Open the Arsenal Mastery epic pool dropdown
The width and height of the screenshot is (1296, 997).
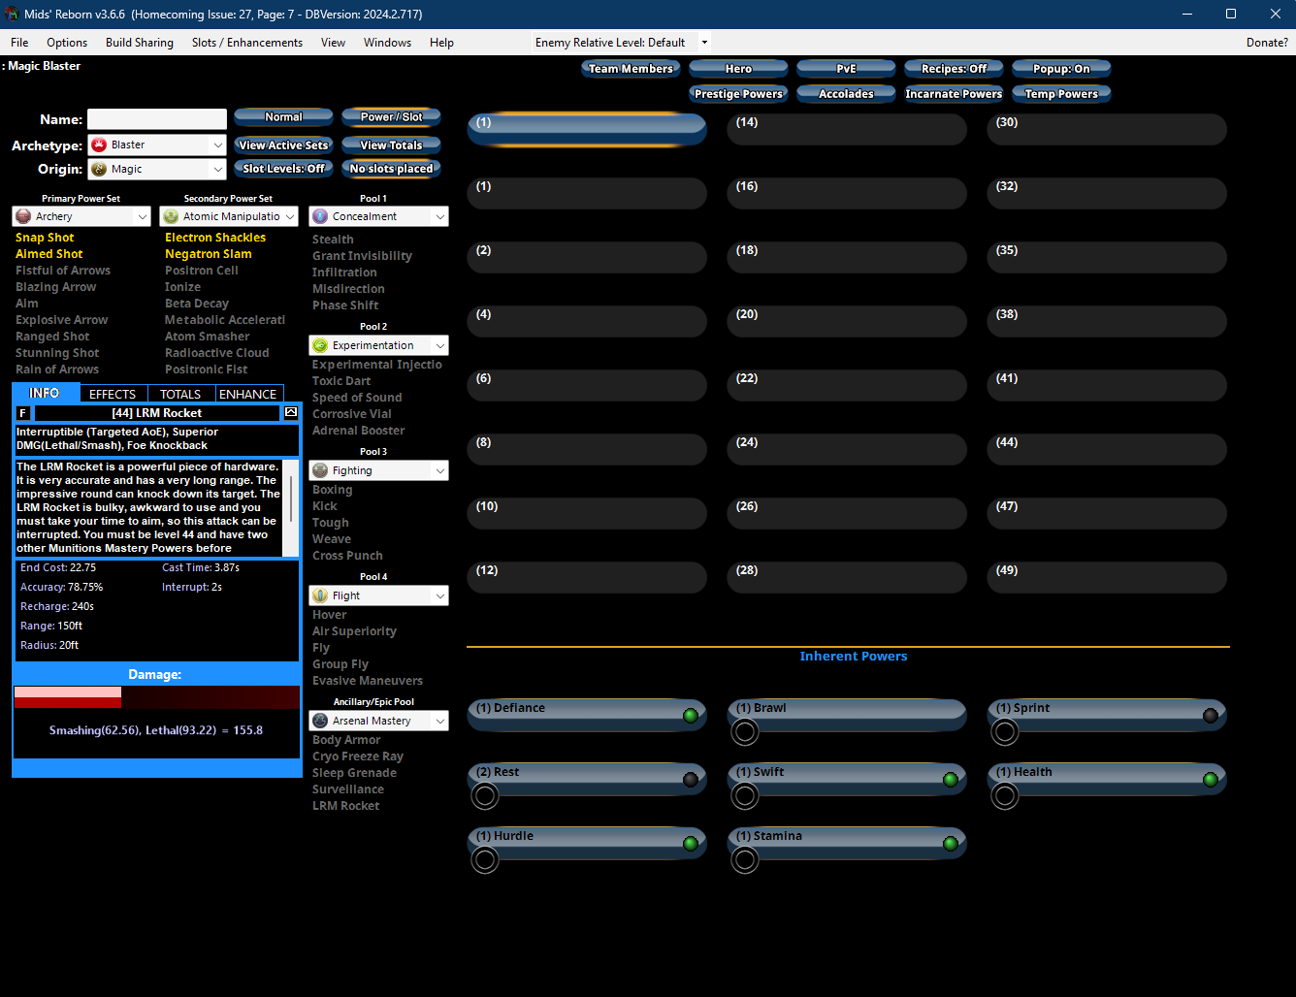tap(378, 721)
